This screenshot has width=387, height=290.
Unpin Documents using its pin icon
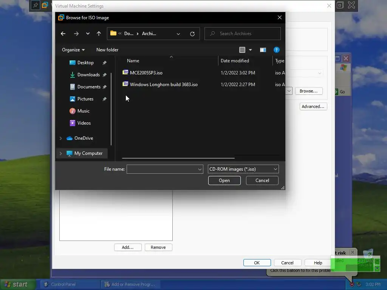tap(104, 87)
